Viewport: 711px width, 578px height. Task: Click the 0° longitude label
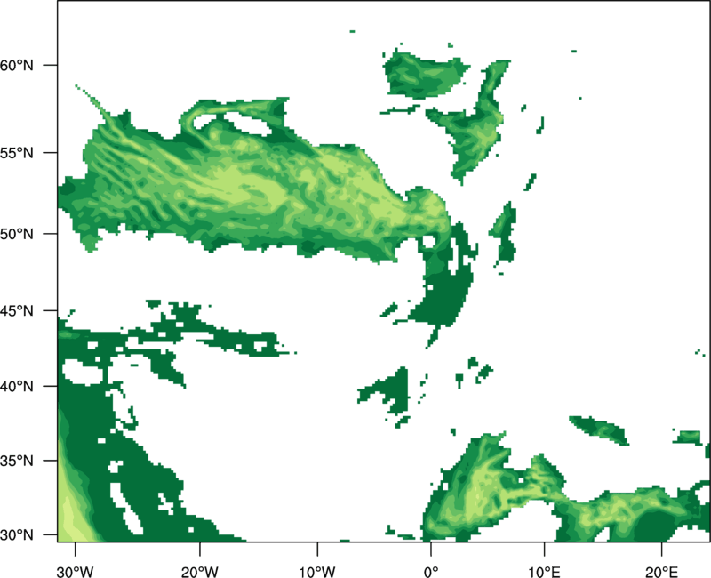point(431,572)
